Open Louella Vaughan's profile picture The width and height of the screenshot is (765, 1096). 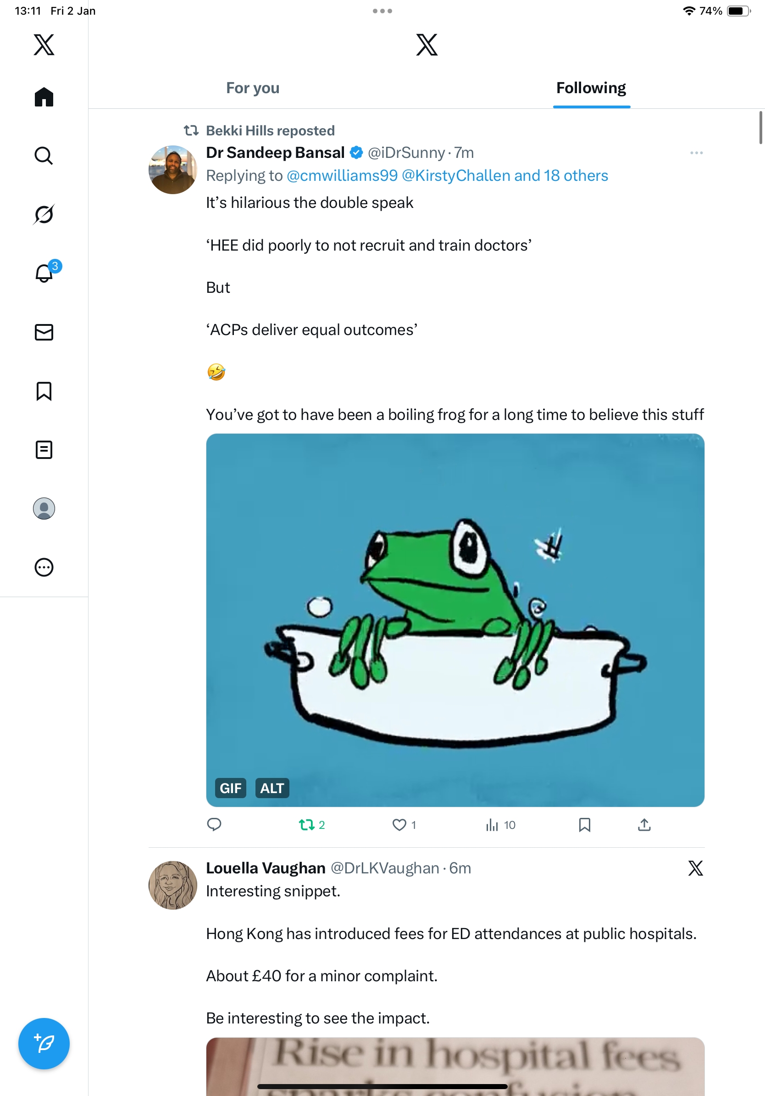(x=172, y=884)
